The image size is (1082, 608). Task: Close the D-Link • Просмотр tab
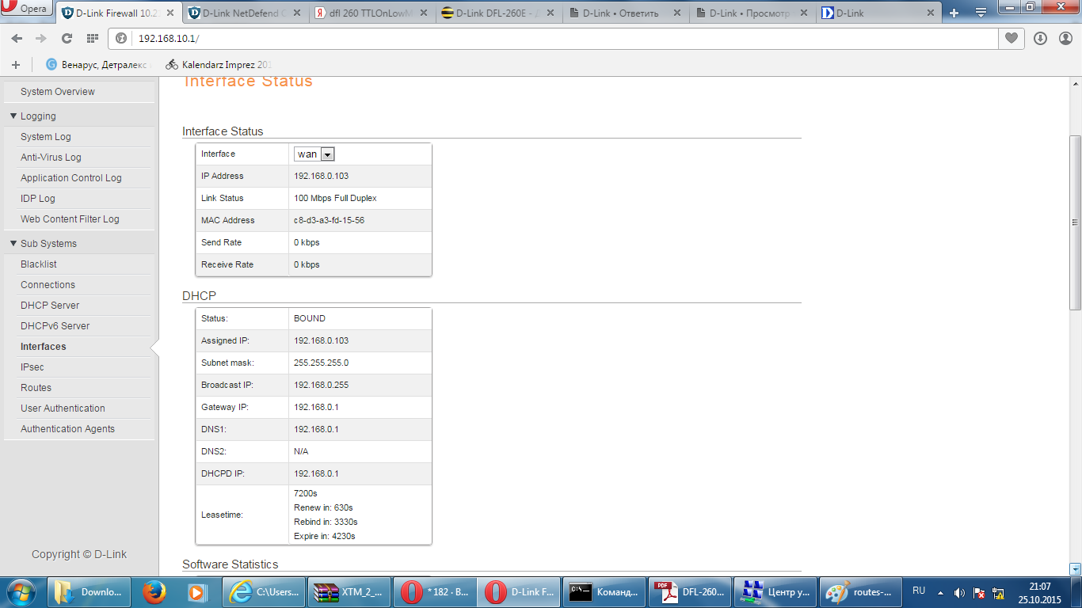pyautogui.click(x=804, y=13)
